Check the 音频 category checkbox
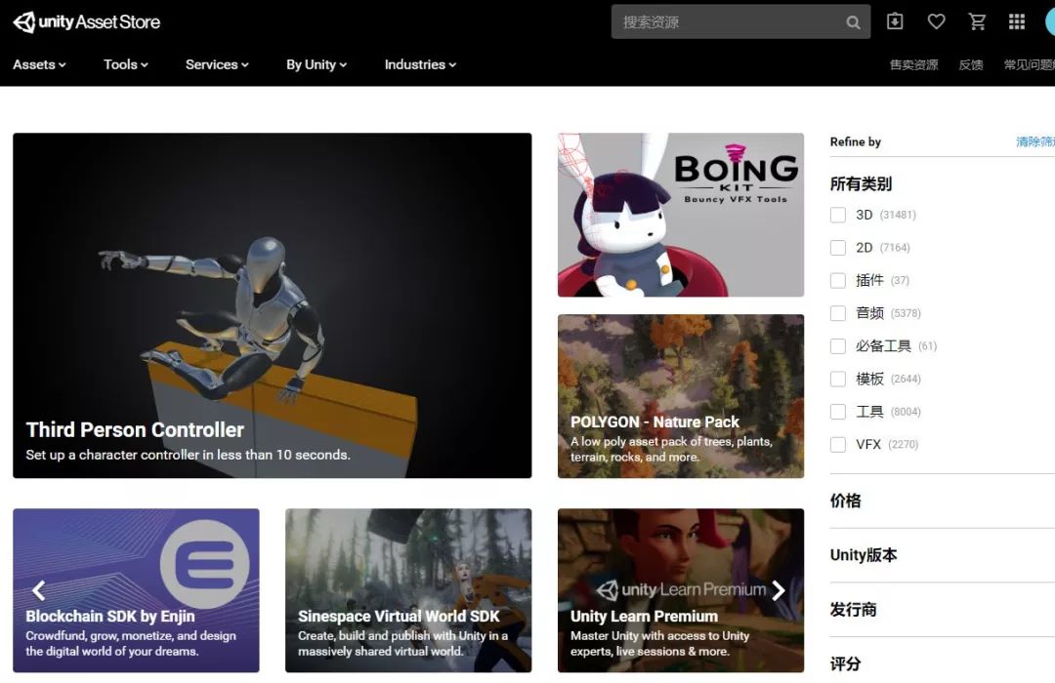Viewport: 1055px width, 683px height. tap(838, 313)
